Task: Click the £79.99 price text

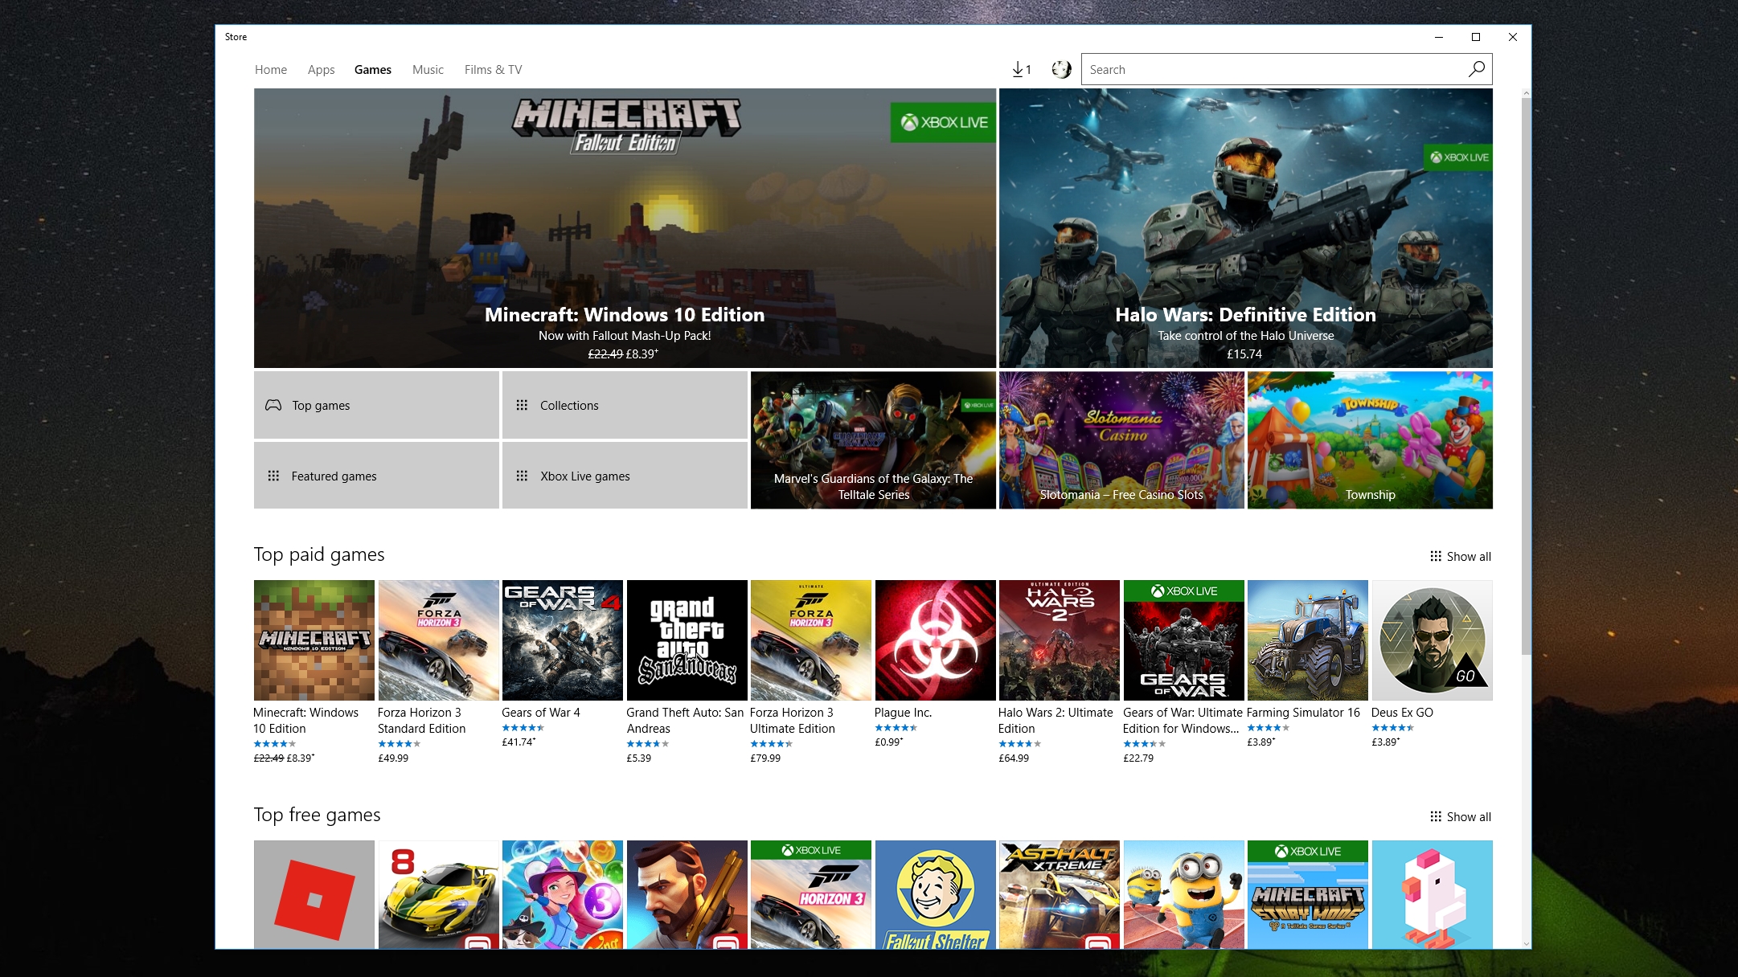Action: [765, 758]
